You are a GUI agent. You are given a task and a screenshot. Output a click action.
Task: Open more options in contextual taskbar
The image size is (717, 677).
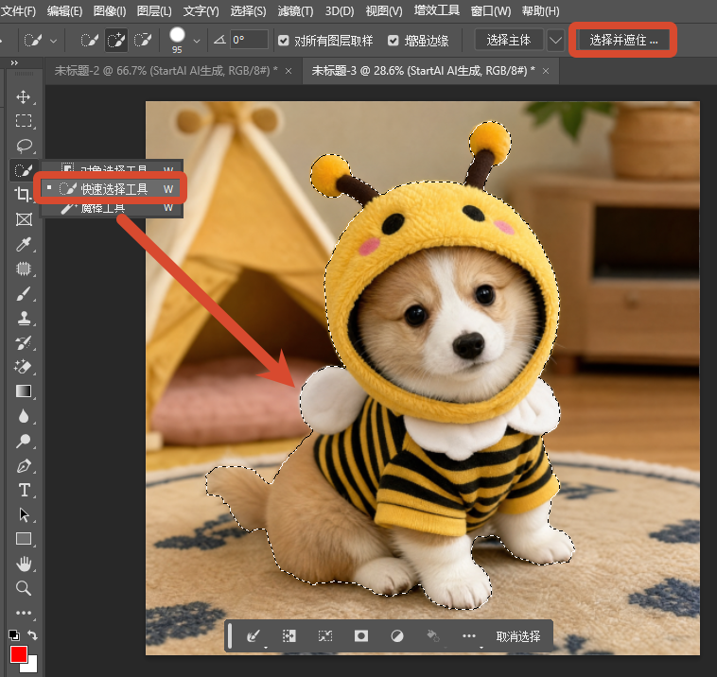point(469,635)
